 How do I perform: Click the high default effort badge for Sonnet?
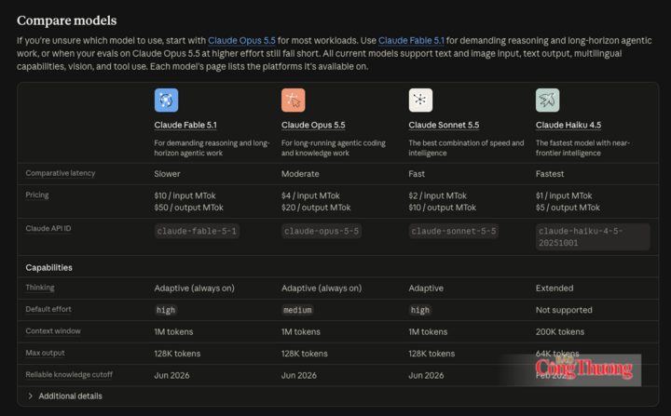[x=419, y=310]
